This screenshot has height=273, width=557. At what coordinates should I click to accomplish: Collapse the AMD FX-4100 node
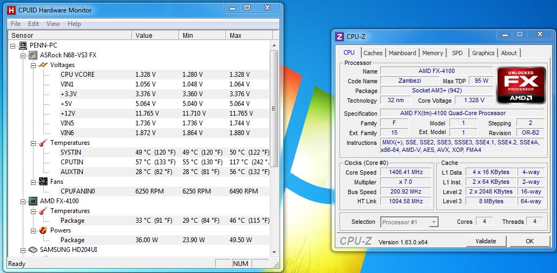(23, 201)
